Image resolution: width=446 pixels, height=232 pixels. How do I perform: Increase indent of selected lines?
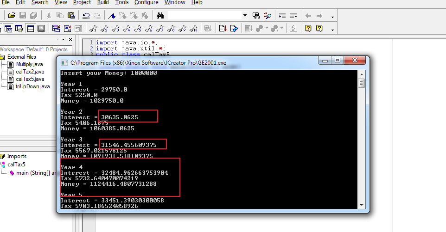point(282,16)
